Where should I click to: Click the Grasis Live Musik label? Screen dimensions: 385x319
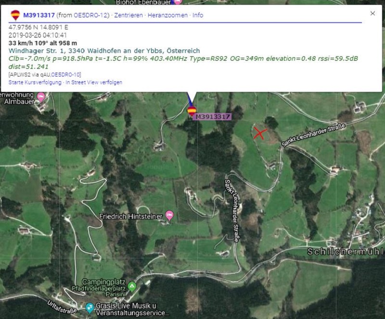132,309
